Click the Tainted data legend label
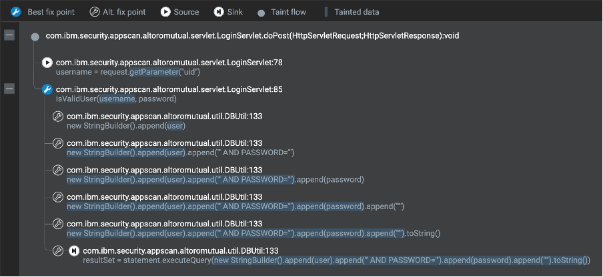Viewport: 603px width, 277px height. pos(356,12)
